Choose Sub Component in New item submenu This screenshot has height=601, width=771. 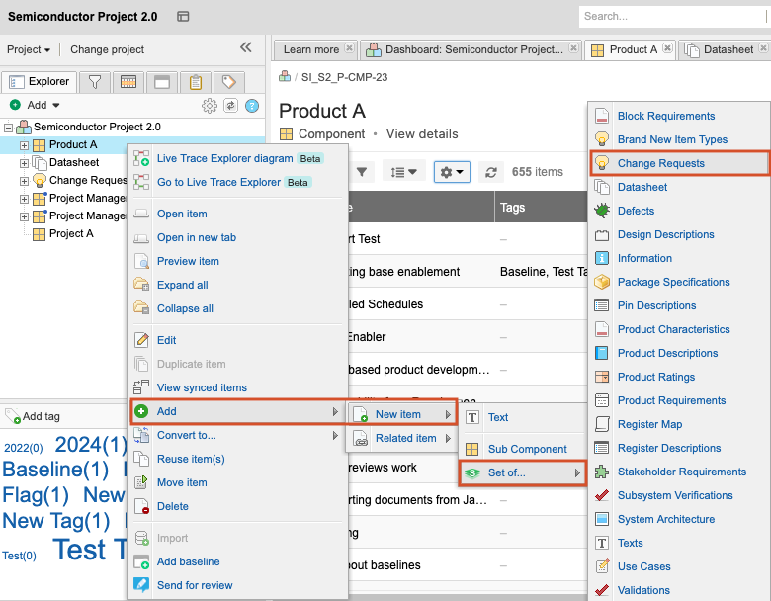(527, 449)
